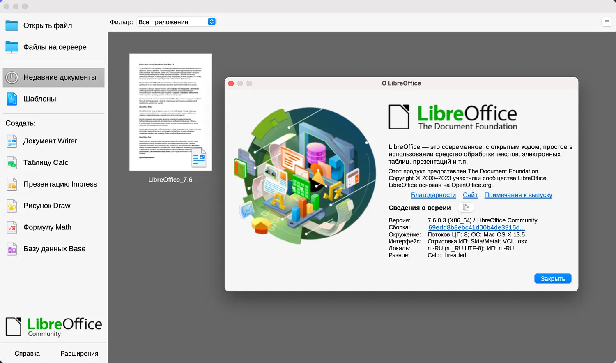
Task: Create a new Презентацию Impress
Action: [54, 184]
